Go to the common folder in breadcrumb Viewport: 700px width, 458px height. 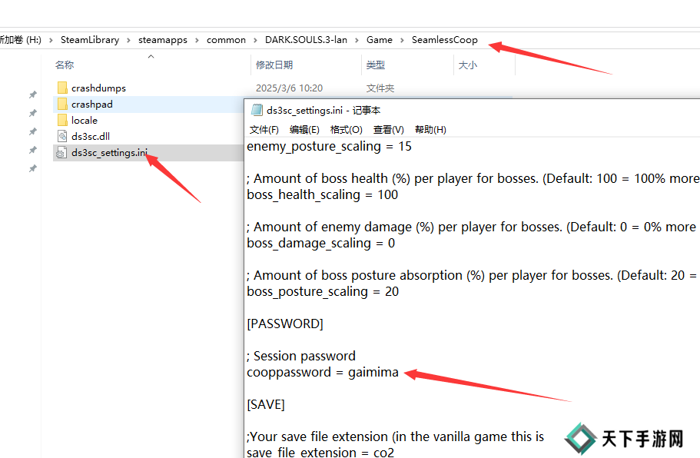tap(226, 40)
